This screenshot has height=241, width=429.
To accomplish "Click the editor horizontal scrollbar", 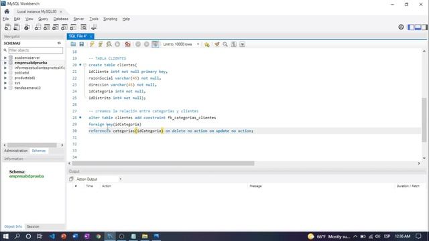I will [x=163, y=163].
